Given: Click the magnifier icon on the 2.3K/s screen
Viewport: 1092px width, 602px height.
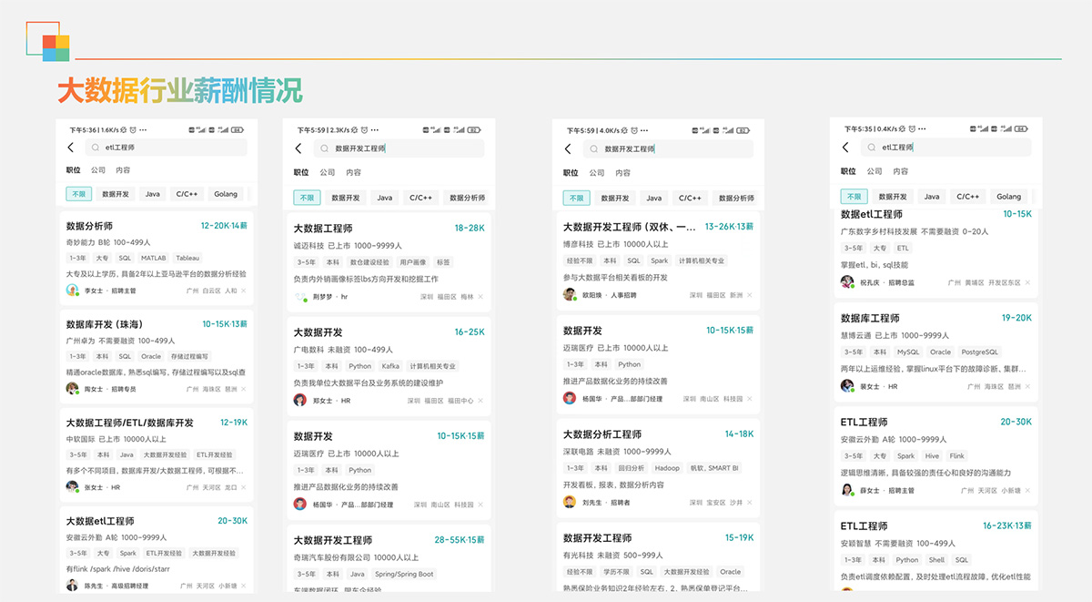Looking at the screenshot, I should [x=325, y=148].
